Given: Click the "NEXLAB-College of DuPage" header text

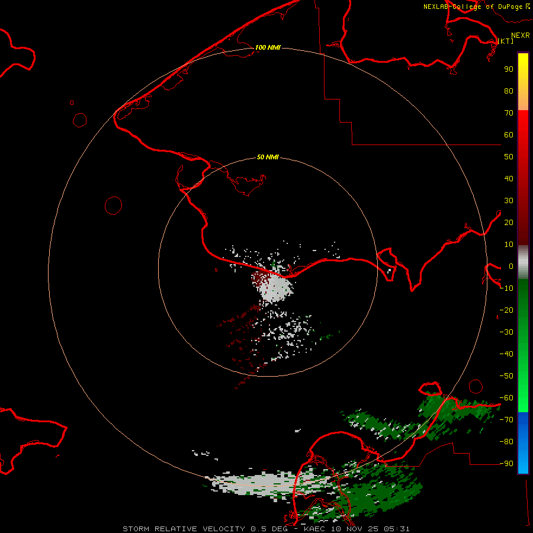Looking at the screenshot, I should tap(473, 7).
